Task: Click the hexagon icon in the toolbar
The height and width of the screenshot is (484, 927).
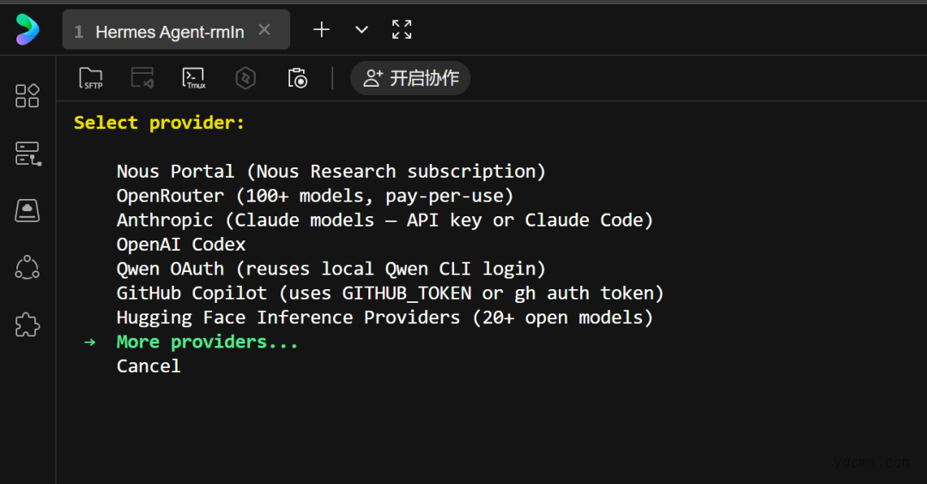Action: [x=245, y=79]
